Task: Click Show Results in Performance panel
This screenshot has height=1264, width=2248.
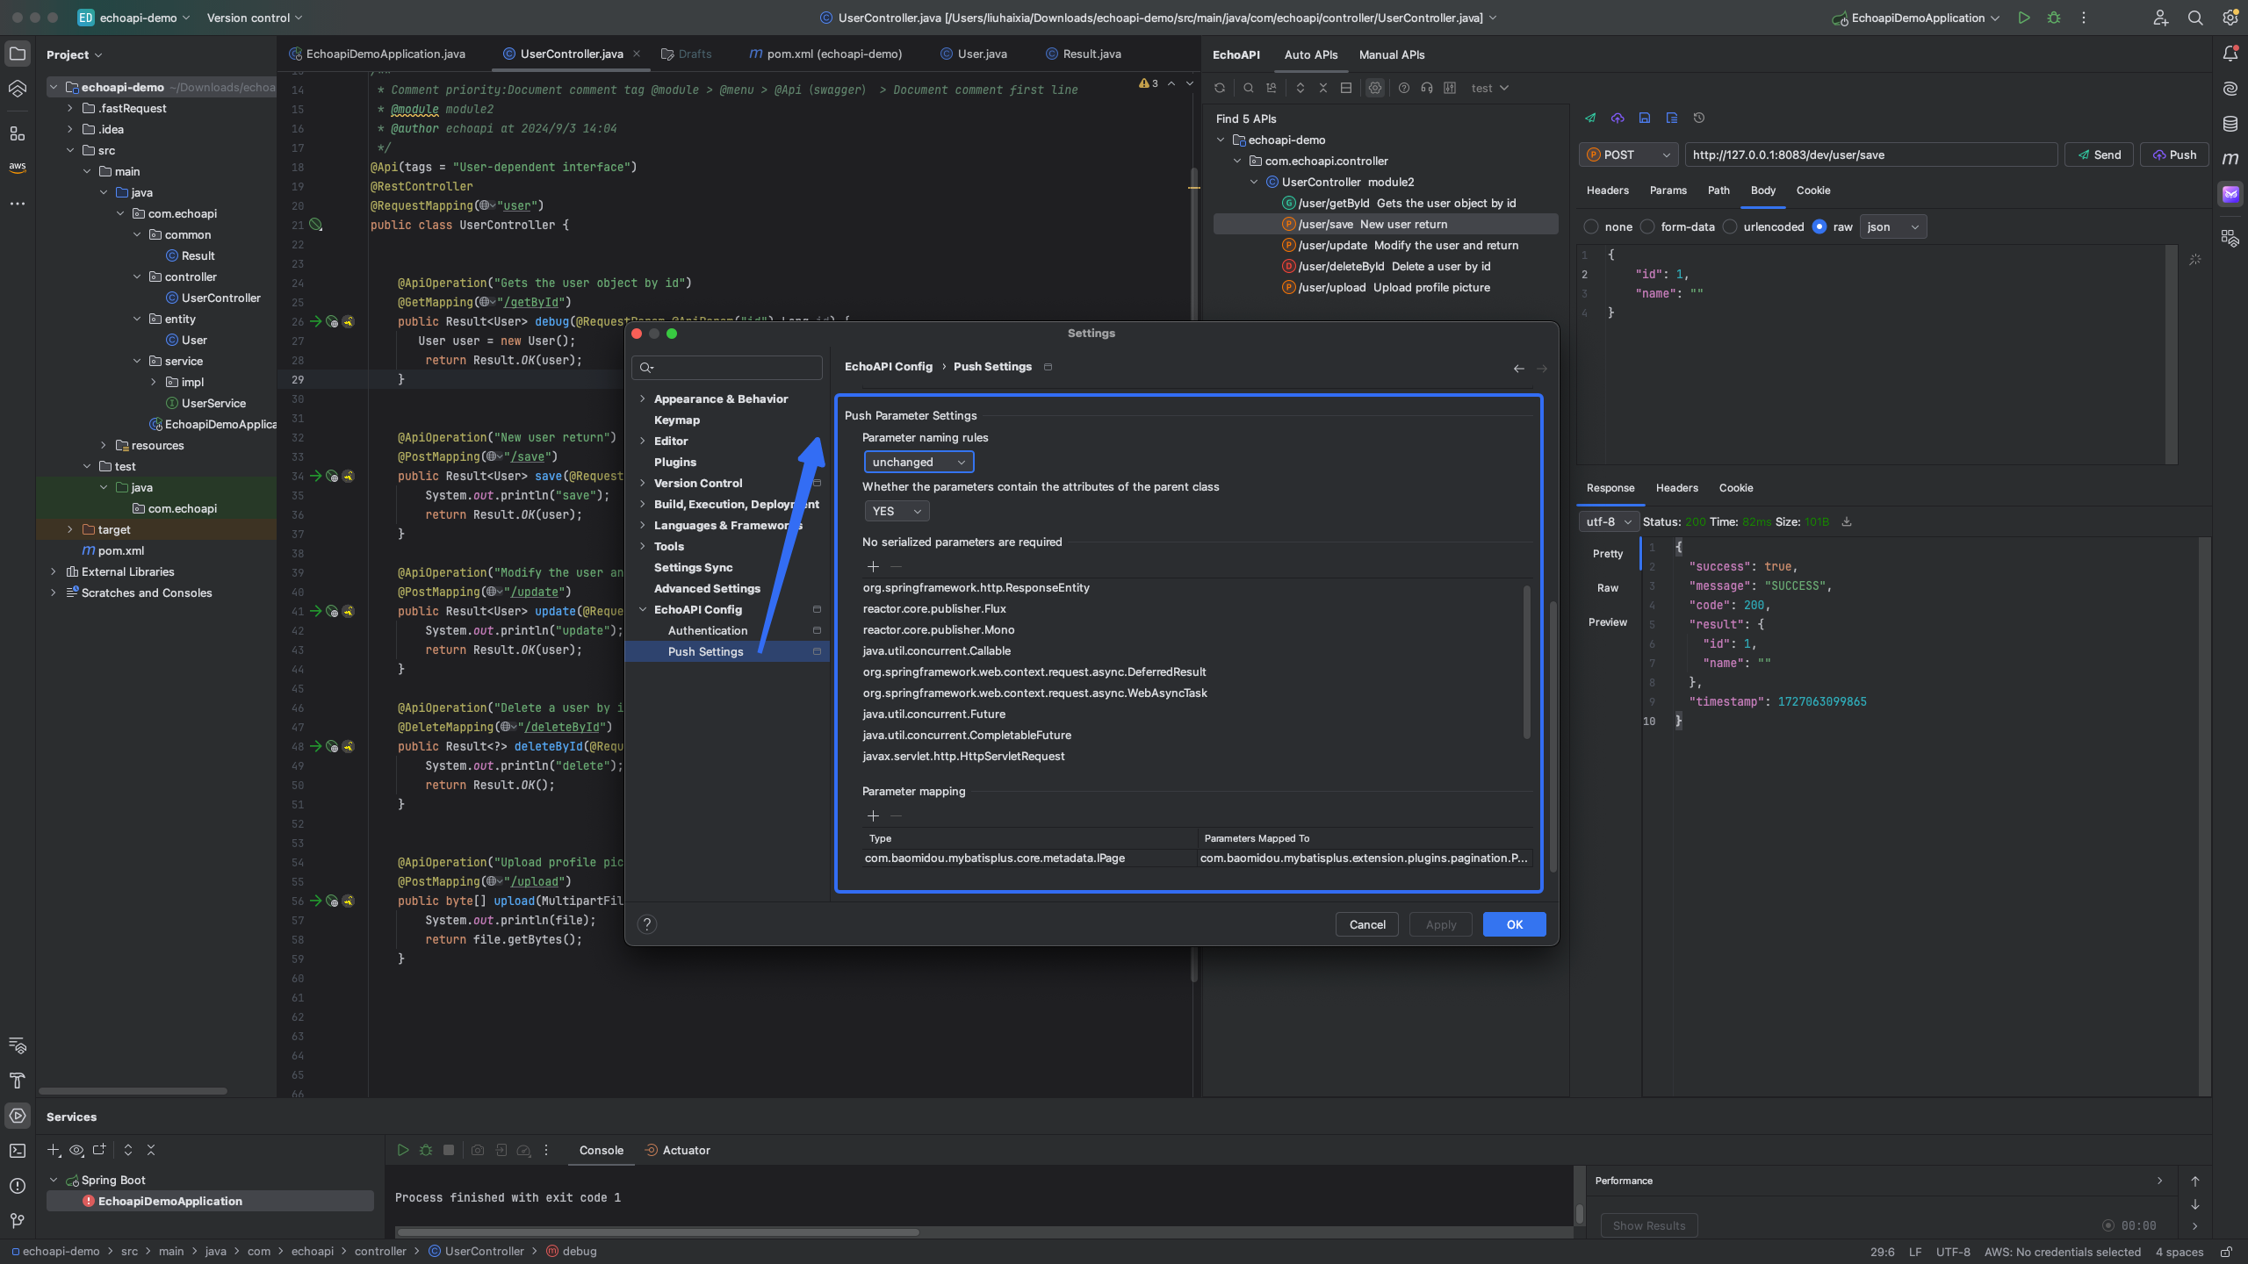Action: pyautogui.click(x=1649, y=1225)
